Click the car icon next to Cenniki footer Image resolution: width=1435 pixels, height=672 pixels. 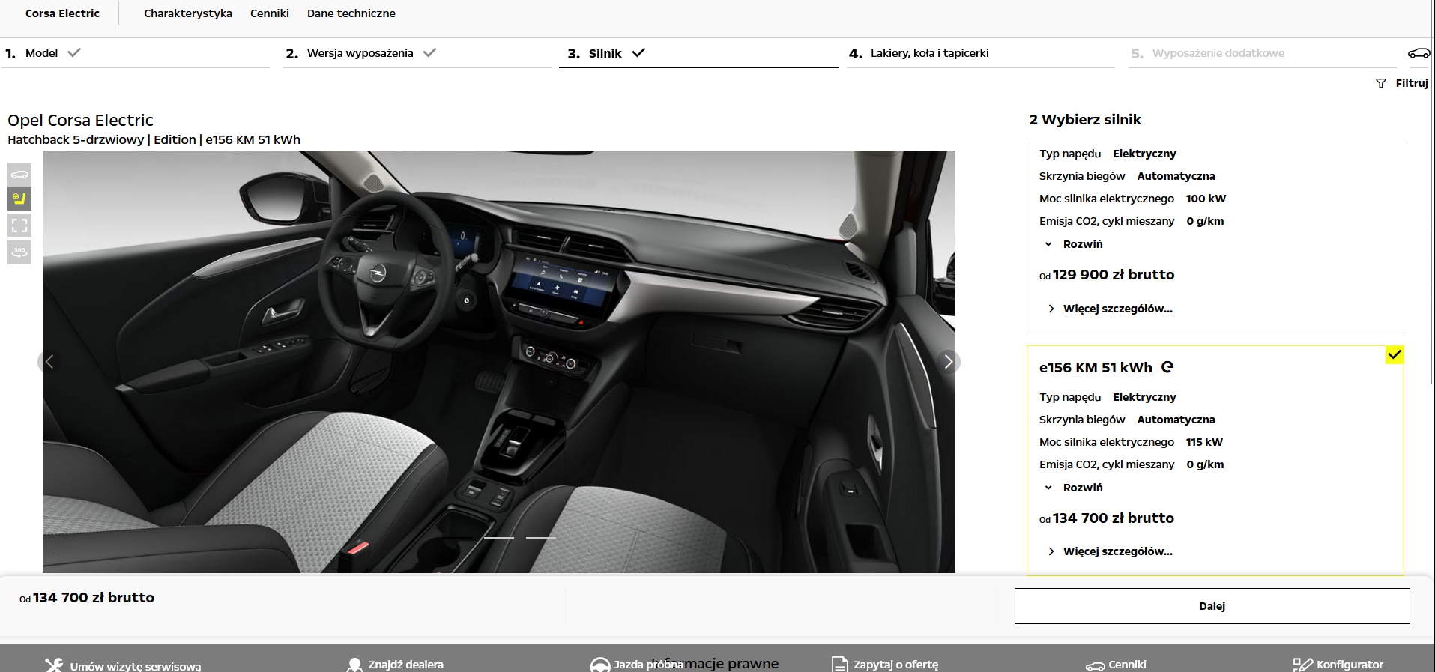(1095, 665)
